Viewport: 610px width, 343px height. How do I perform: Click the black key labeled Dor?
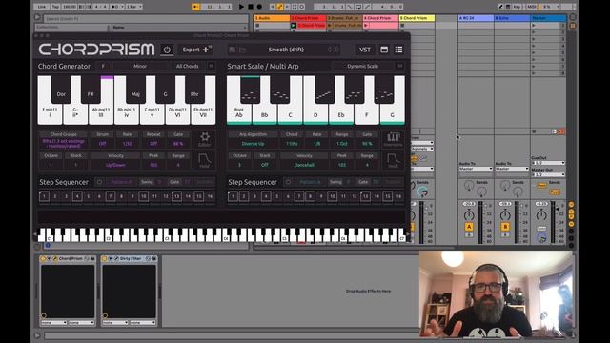(61, 90)
